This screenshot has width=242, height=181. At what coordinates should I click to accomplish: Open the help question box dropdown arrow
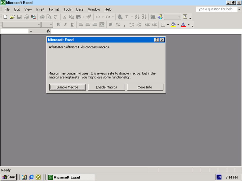(x=239, y=9)
